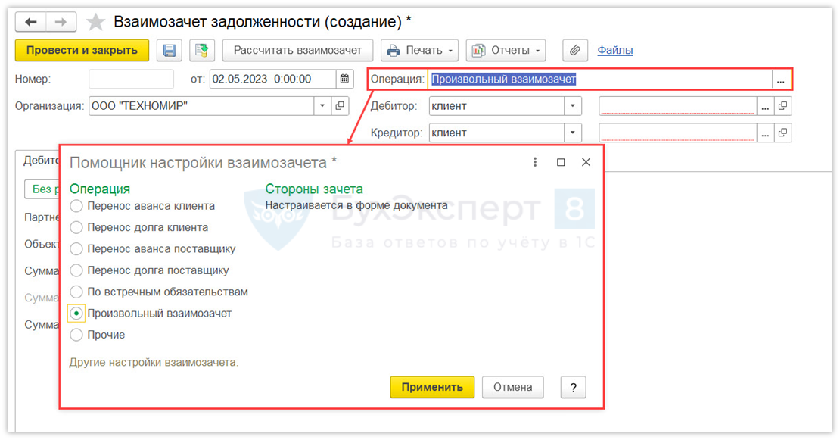The height and width of the screenshot is (440, 840).
Task: Open the Организация dropdown arrow
Action: (322, 105)
